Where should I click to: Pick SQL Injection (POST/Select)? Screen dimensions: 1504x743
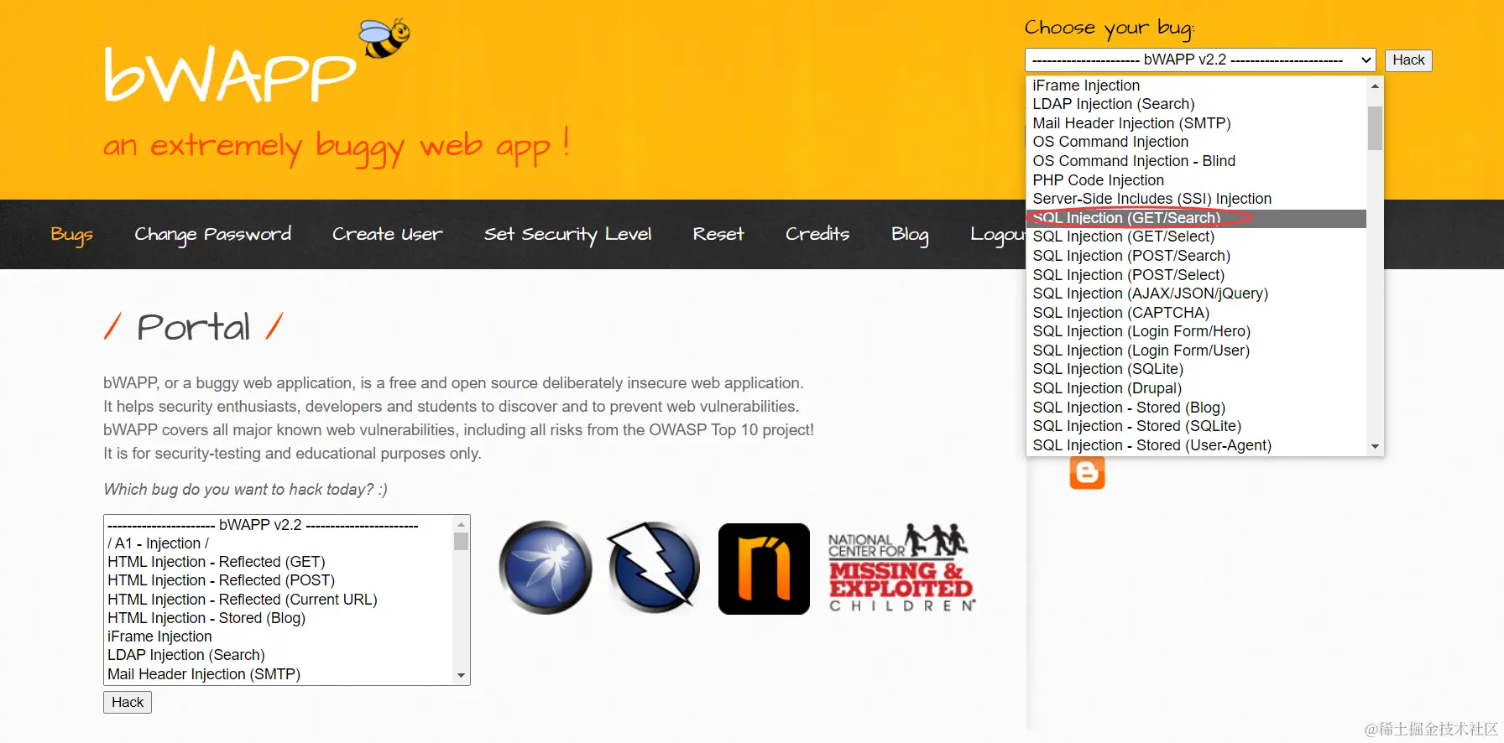tap(1196, 275)
